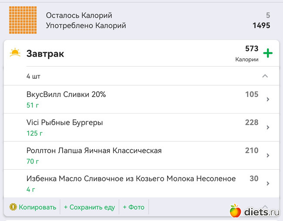Click the Копировать button label
Image resolution: width=283 pixels, height=221 pixels.
pyautogui.click(x=37, y=207)
